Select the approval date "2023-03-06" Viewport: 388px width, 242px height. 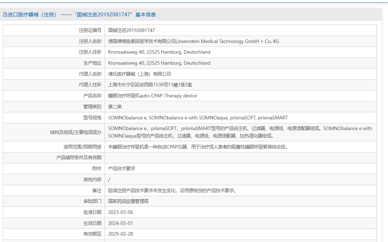(x=121, y=212)
